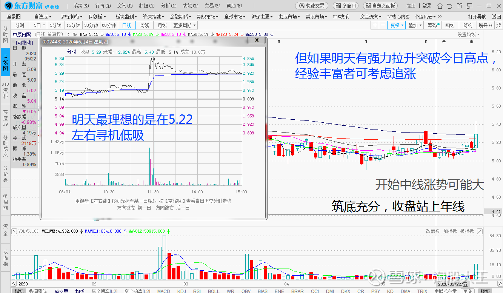Expand the 资金流向 dropdown
The image size is (503, 293).
point(371,17)
